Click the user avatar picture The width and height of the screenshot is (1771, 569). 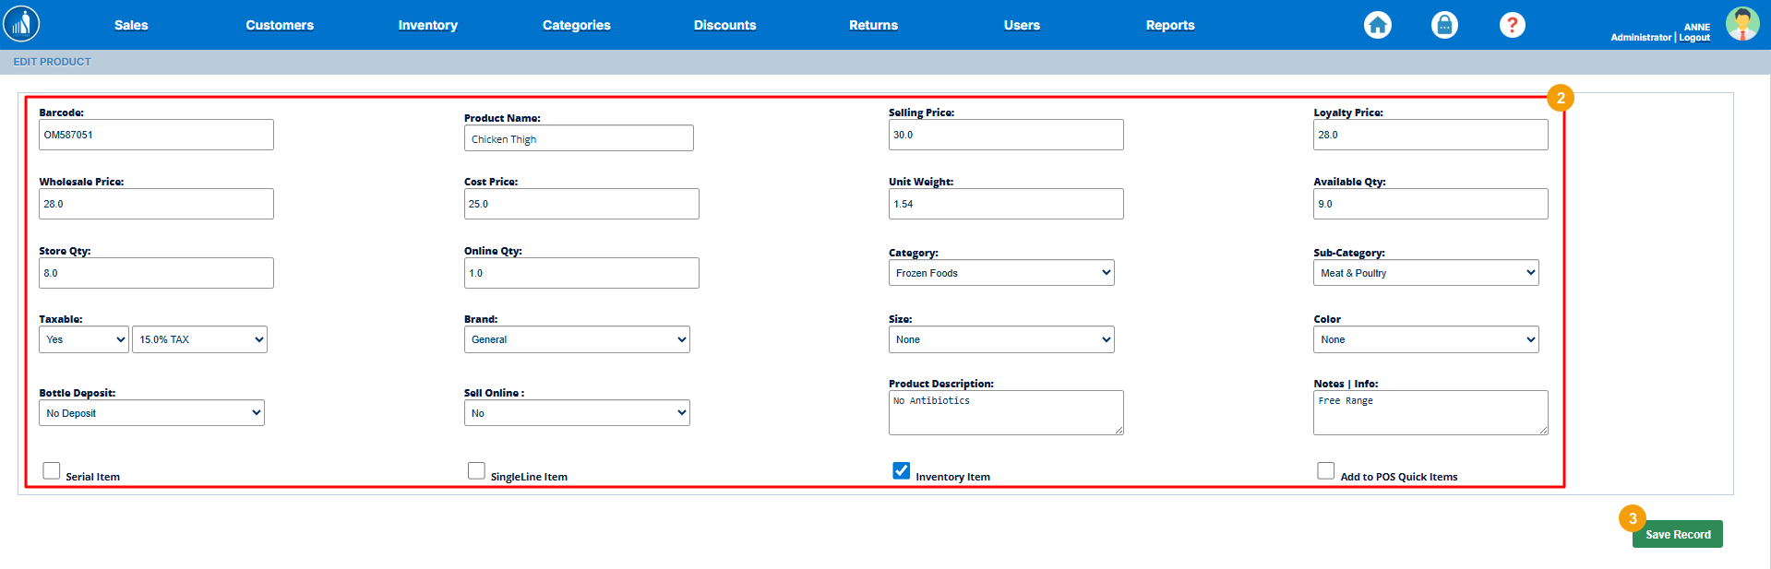click(x=1741, y=24)
